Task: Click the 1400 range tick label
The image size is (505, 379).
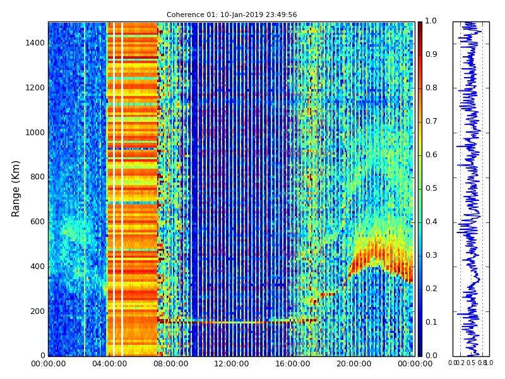Action: tap(35, 43)
